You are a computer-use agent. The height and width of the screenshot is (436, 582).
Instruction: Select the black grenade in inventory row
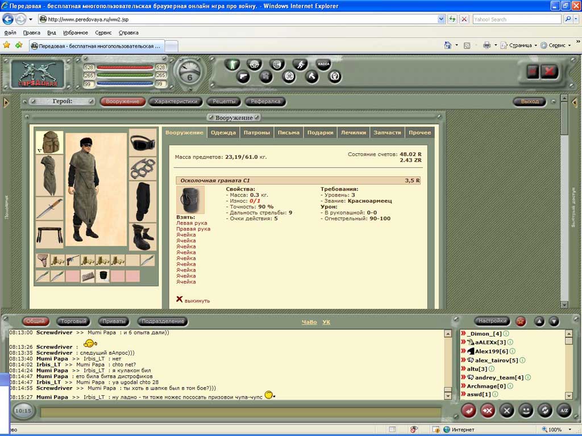coord(103,276)
